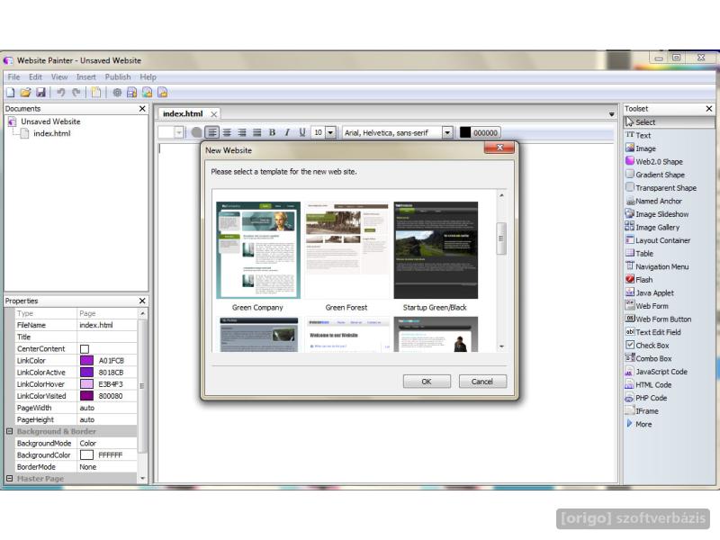The image size is (720, 540).
Task: Click the LinkColor swatch A01FCB
Action: (86, 361)
